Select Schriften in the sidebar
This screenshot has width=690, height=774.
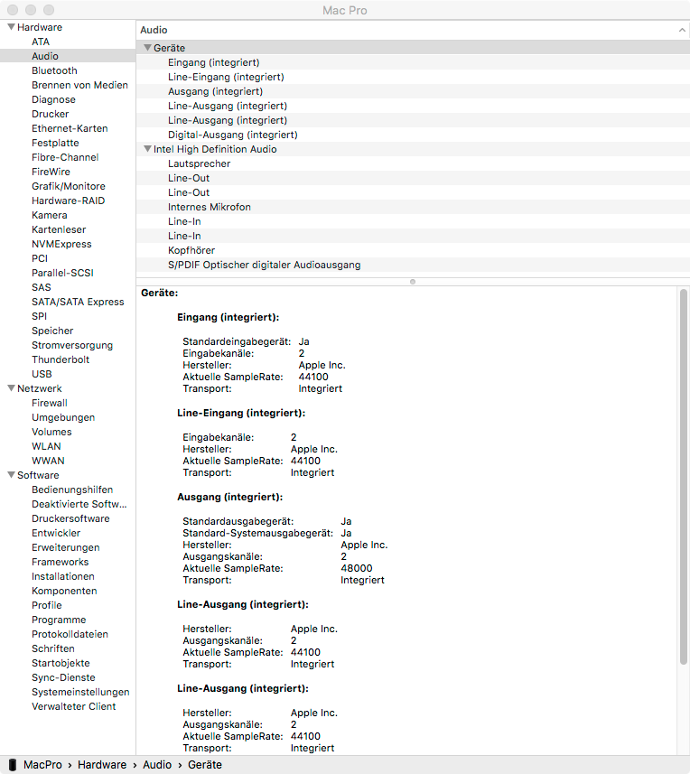[52, 648]
